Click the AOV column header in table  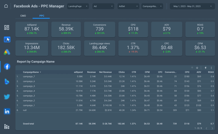(199, 72)
